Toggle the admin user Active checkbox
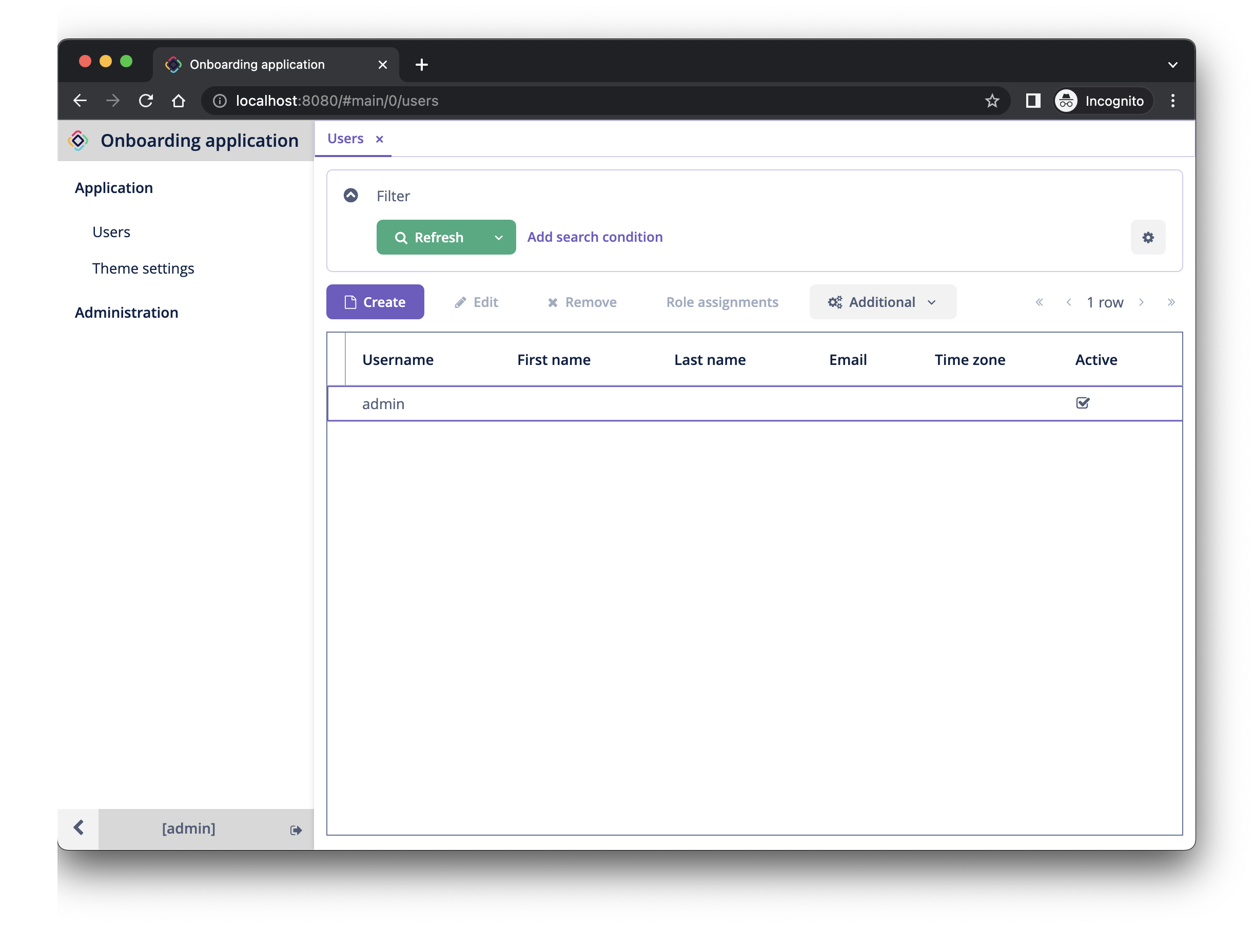Viewport: 1253px width, 926px height. click(x=1082, y=403)
